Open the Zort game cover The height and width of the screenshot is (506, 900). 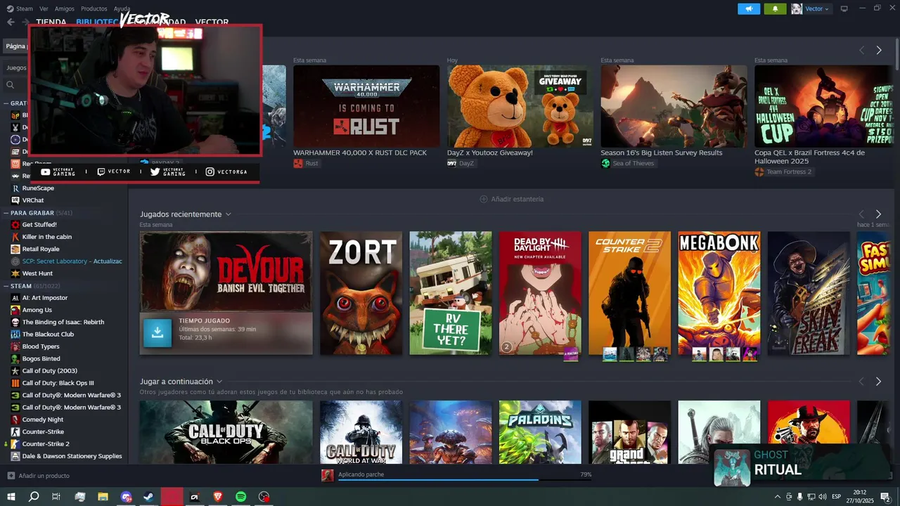[x=361, y=293]
